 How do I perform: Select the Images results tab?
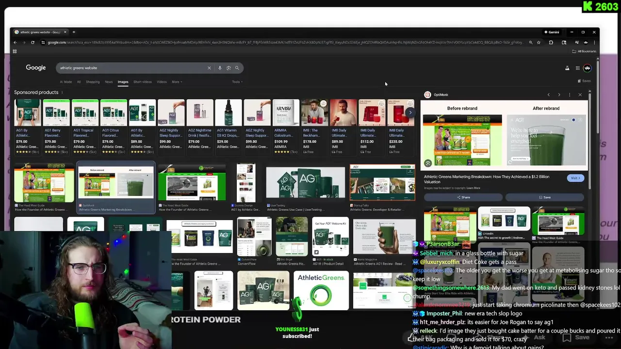coord(123,82)
